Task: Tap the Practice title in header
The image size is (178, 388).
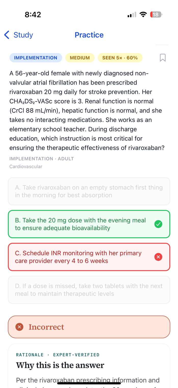Action: 89,35
